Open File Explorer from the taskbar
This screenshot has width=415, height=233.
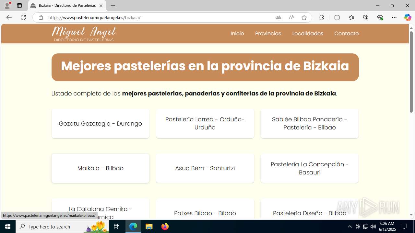[x=149, y=227]
